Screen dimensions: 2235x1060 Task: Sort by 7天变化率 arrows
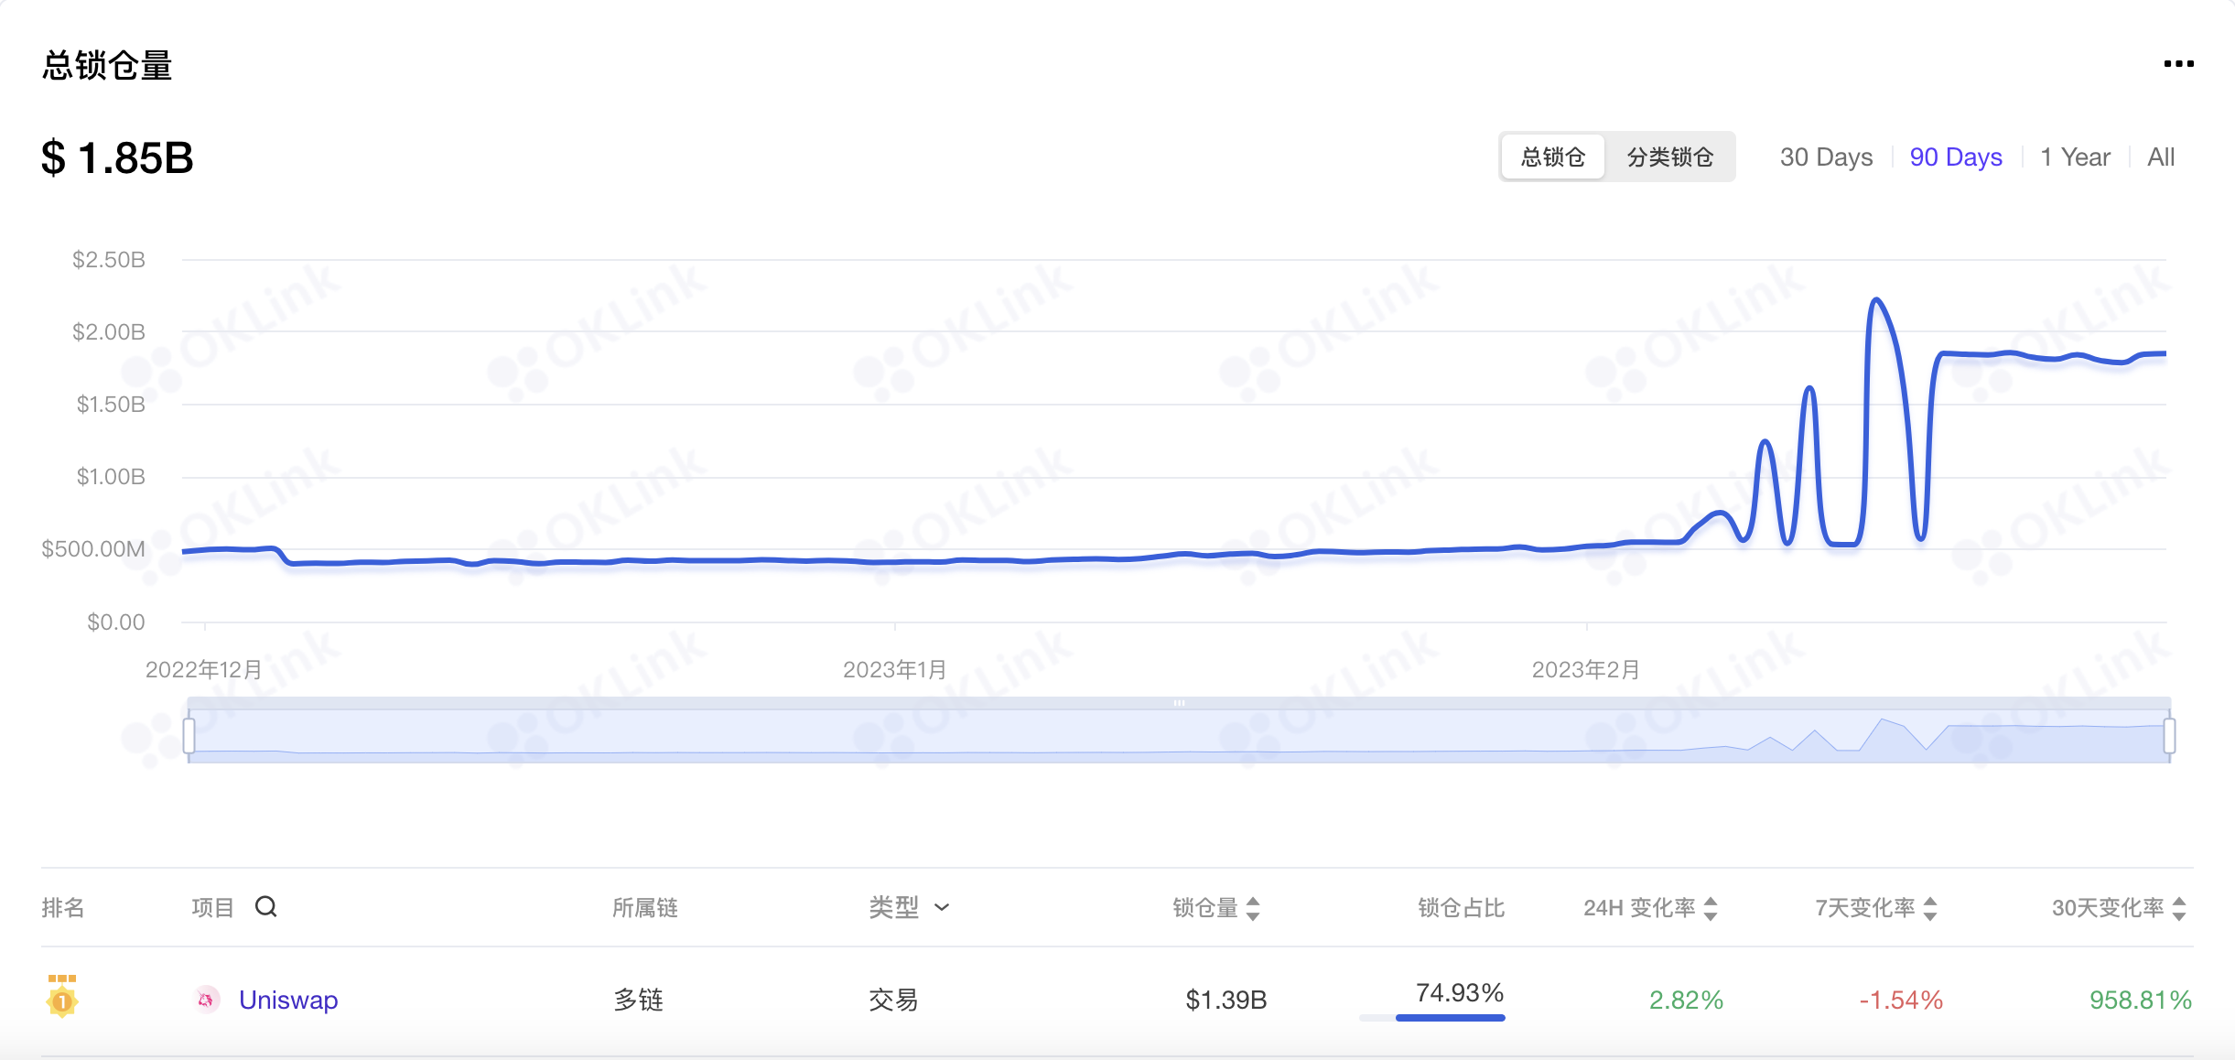point(1929,908)
